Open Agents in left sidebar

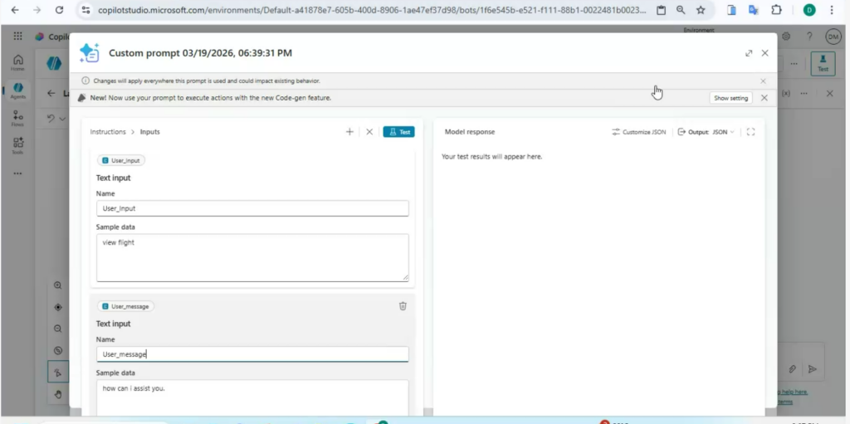click(18, 90)
